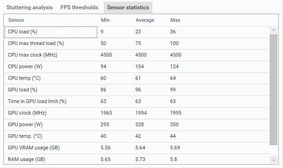Select the CPU max thread load row
The image size is (283, 168).
click(x=137, y=44)
